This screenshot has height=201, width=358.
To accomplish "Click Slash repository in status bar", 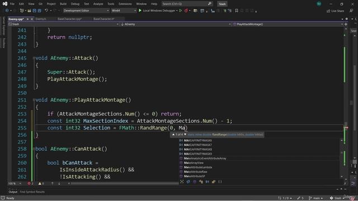I will [336, 198].
